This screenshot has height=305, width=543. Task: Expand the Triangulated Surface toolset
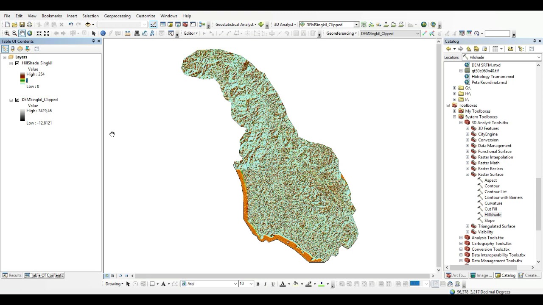click(x=467, y=226)
